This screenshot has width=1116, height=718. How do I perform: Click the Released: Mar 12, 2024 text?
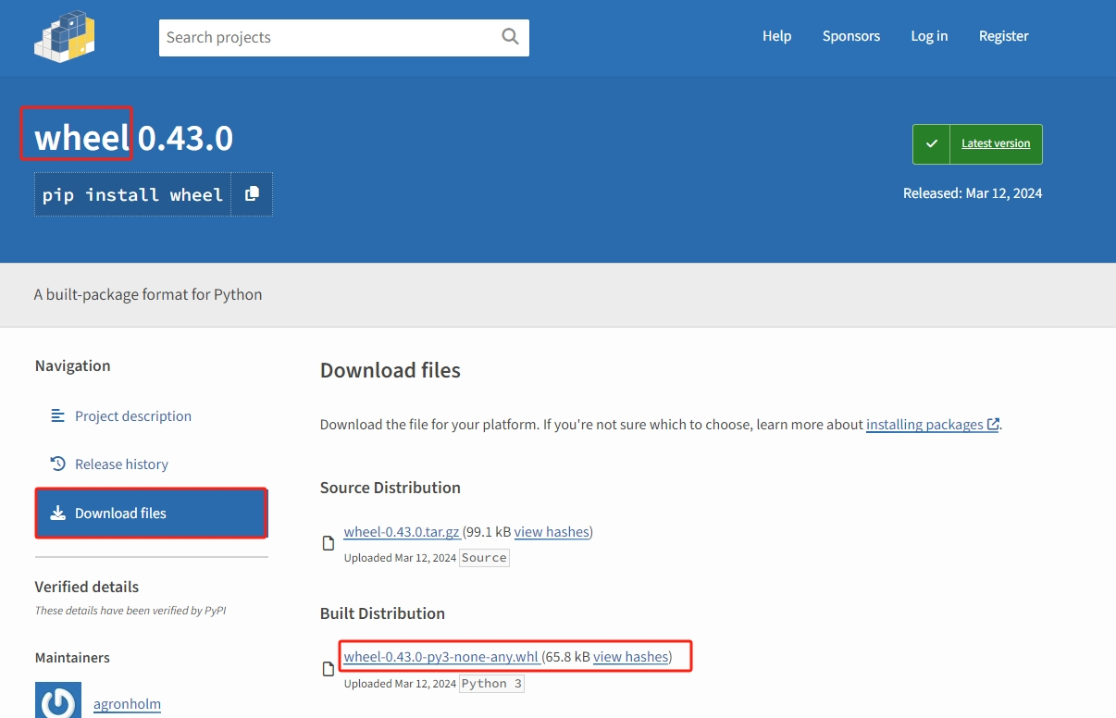[973, 193]
